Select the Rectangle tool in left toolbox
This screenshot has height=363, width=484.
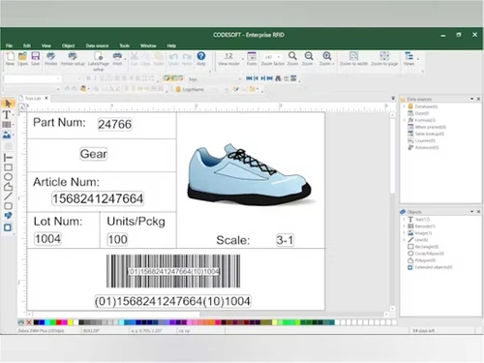pos(8,167)
